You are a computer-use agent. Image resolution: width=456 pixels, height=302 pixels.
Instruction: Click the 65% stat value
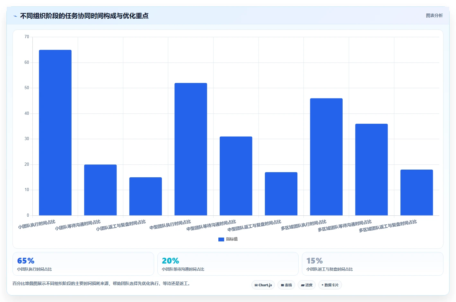tap(26, 261)
